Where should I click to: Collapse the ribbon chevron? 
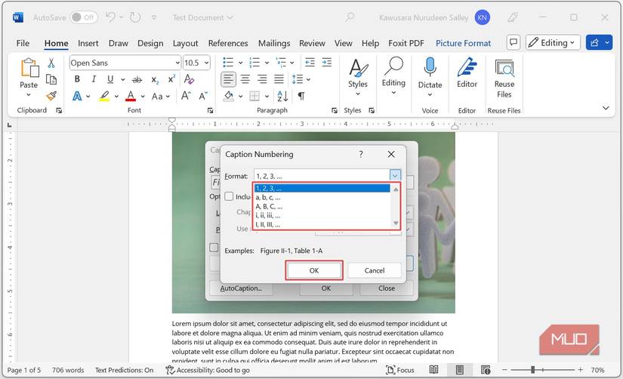[606, 108]
